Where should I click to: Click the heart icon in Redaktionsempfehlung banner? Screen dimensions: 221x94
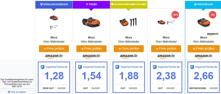(x=112, y=4)
